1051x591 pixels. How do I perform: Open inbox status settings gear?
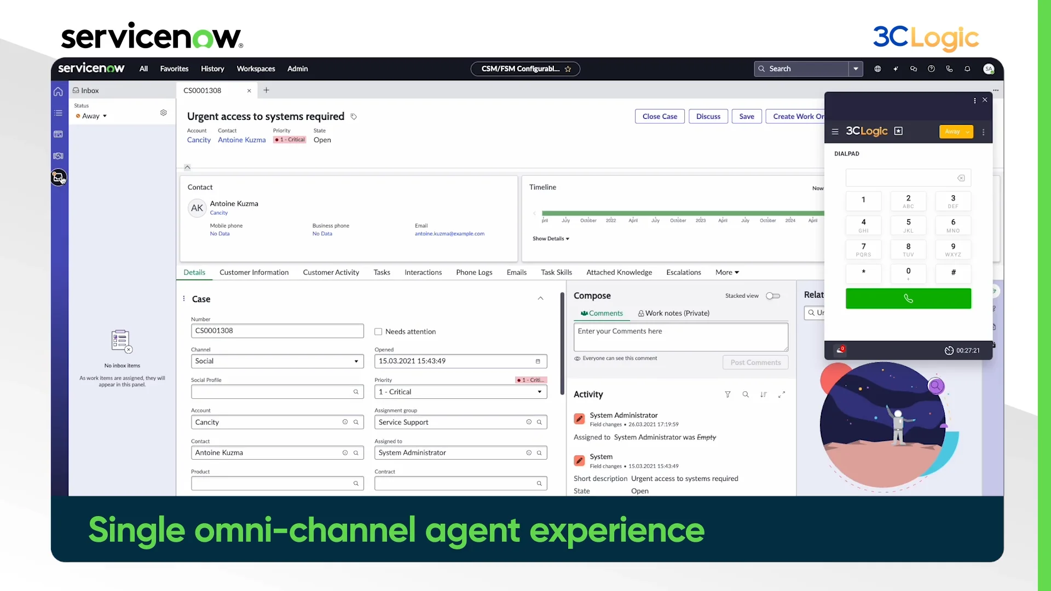(163, 113)
